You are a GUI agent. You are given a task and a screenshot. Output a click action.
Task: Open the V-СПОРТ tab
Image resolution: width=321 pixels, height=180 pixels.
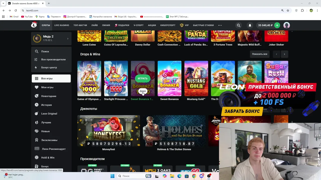tap(138, 25)
